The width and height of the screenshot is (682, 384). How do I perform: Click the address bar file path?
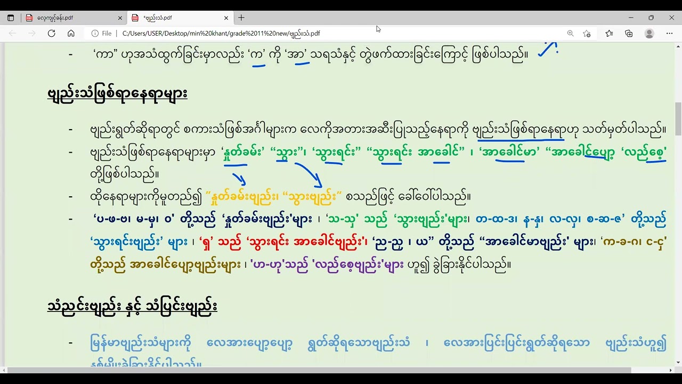click(x=221, y=33)
